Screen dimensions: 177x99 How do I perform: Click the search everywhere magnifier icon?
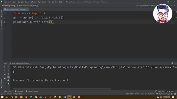pos(175,5)
